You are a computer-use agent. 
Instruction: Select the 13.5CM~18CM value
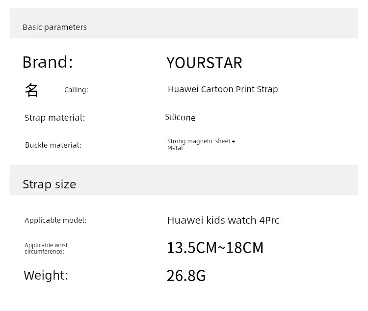(x=215, y=248)
